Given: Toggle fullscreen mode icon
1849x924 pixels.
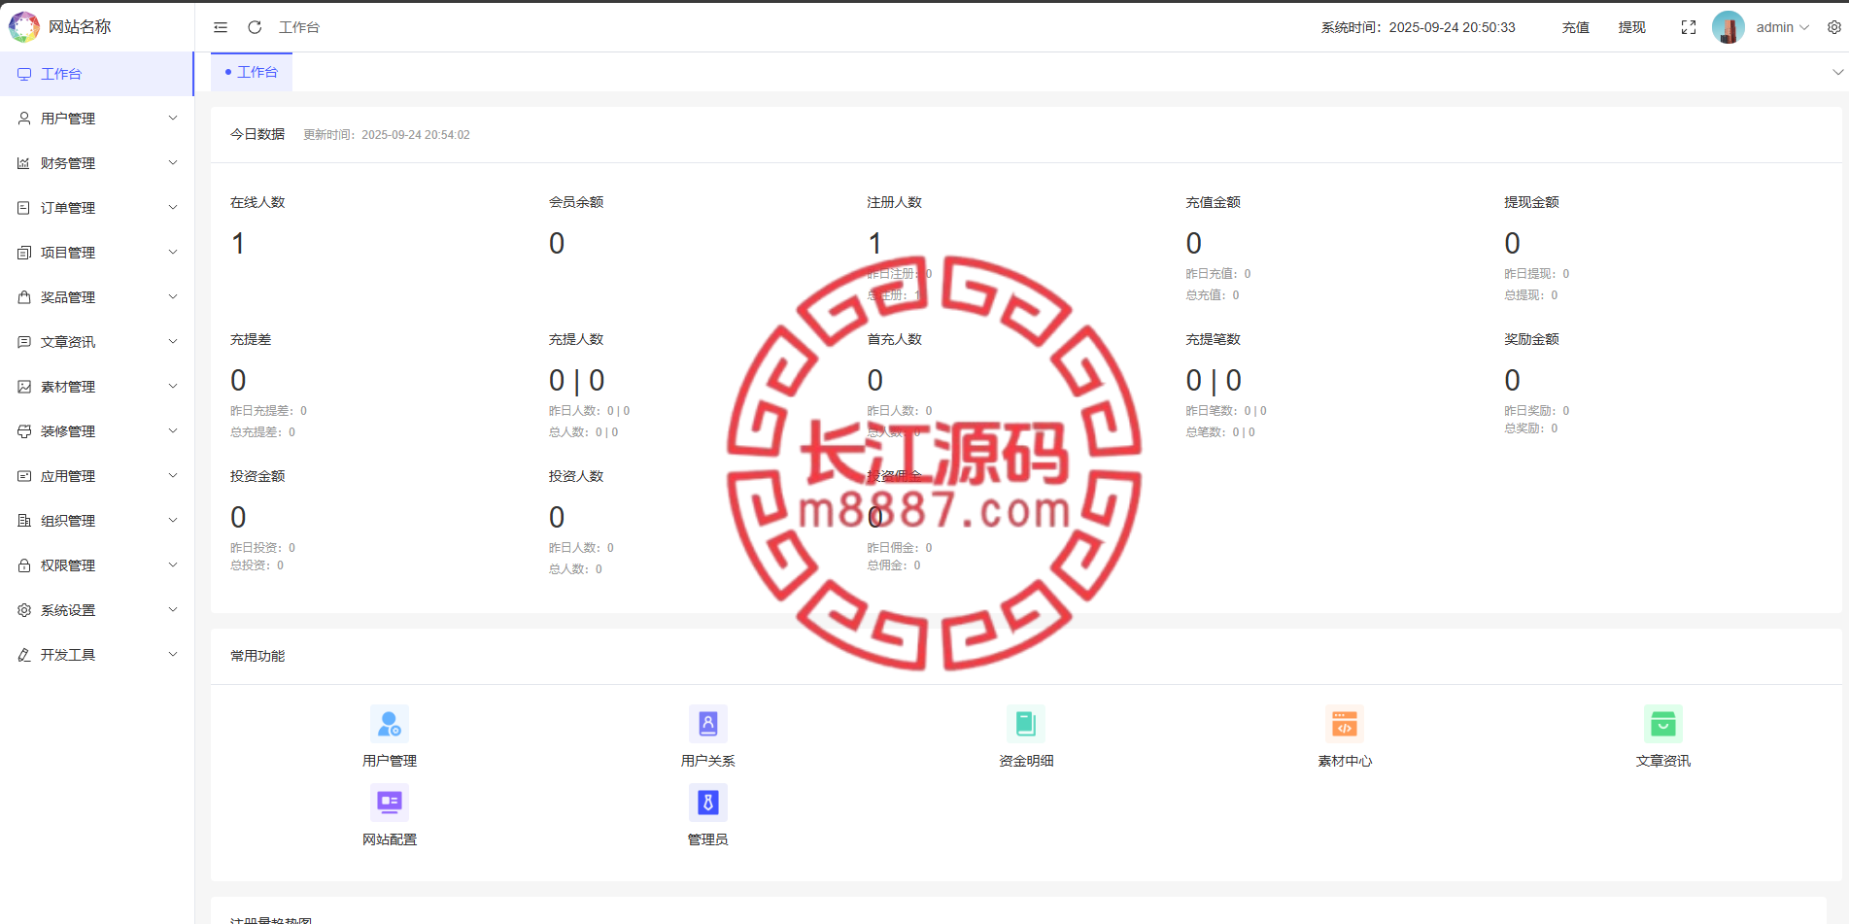Looking at the screenshot, I should click(1689, 27).
